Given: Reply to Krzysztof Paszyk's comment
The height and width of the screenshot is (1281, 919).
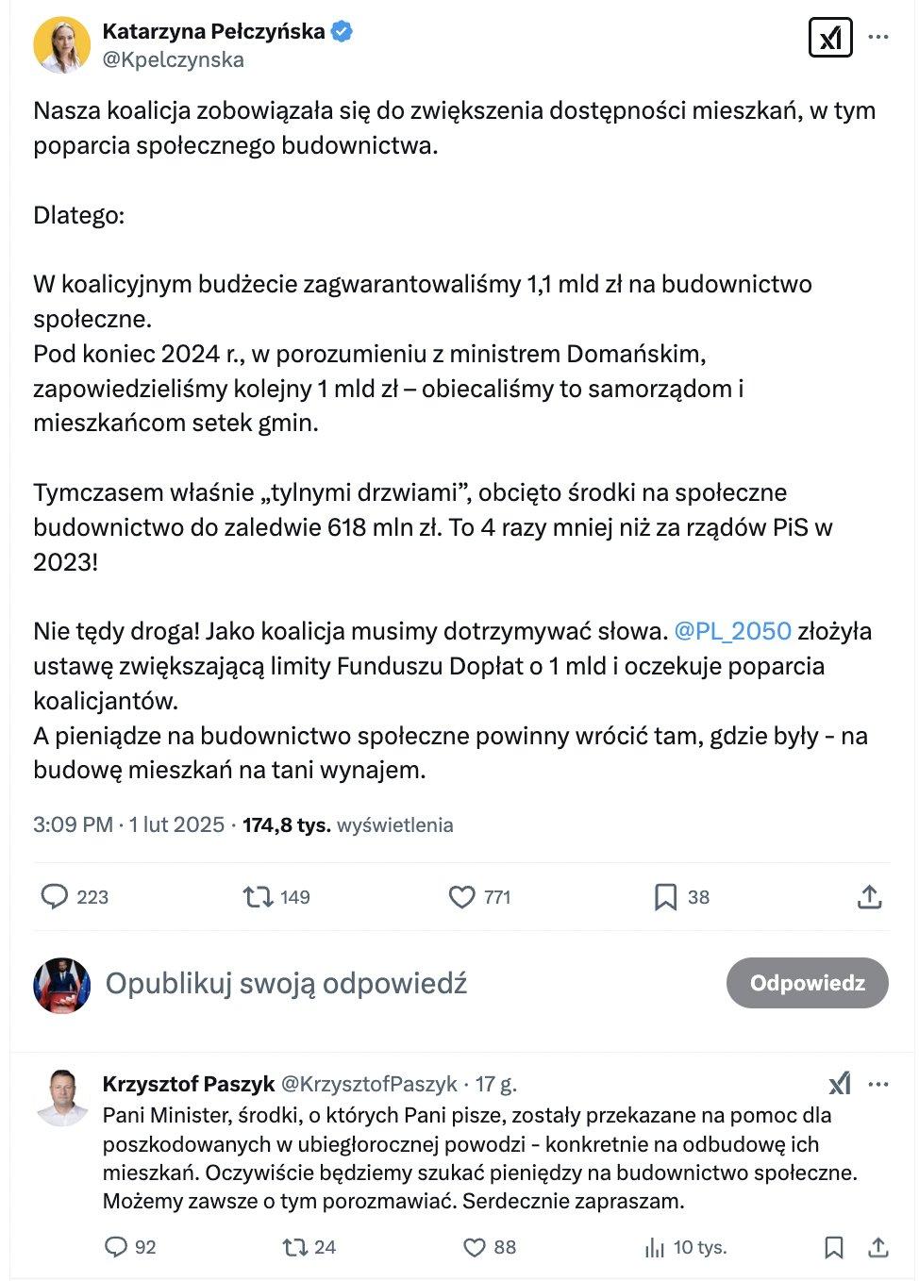Looking at the screenshot, I should tap(116, 1247).
